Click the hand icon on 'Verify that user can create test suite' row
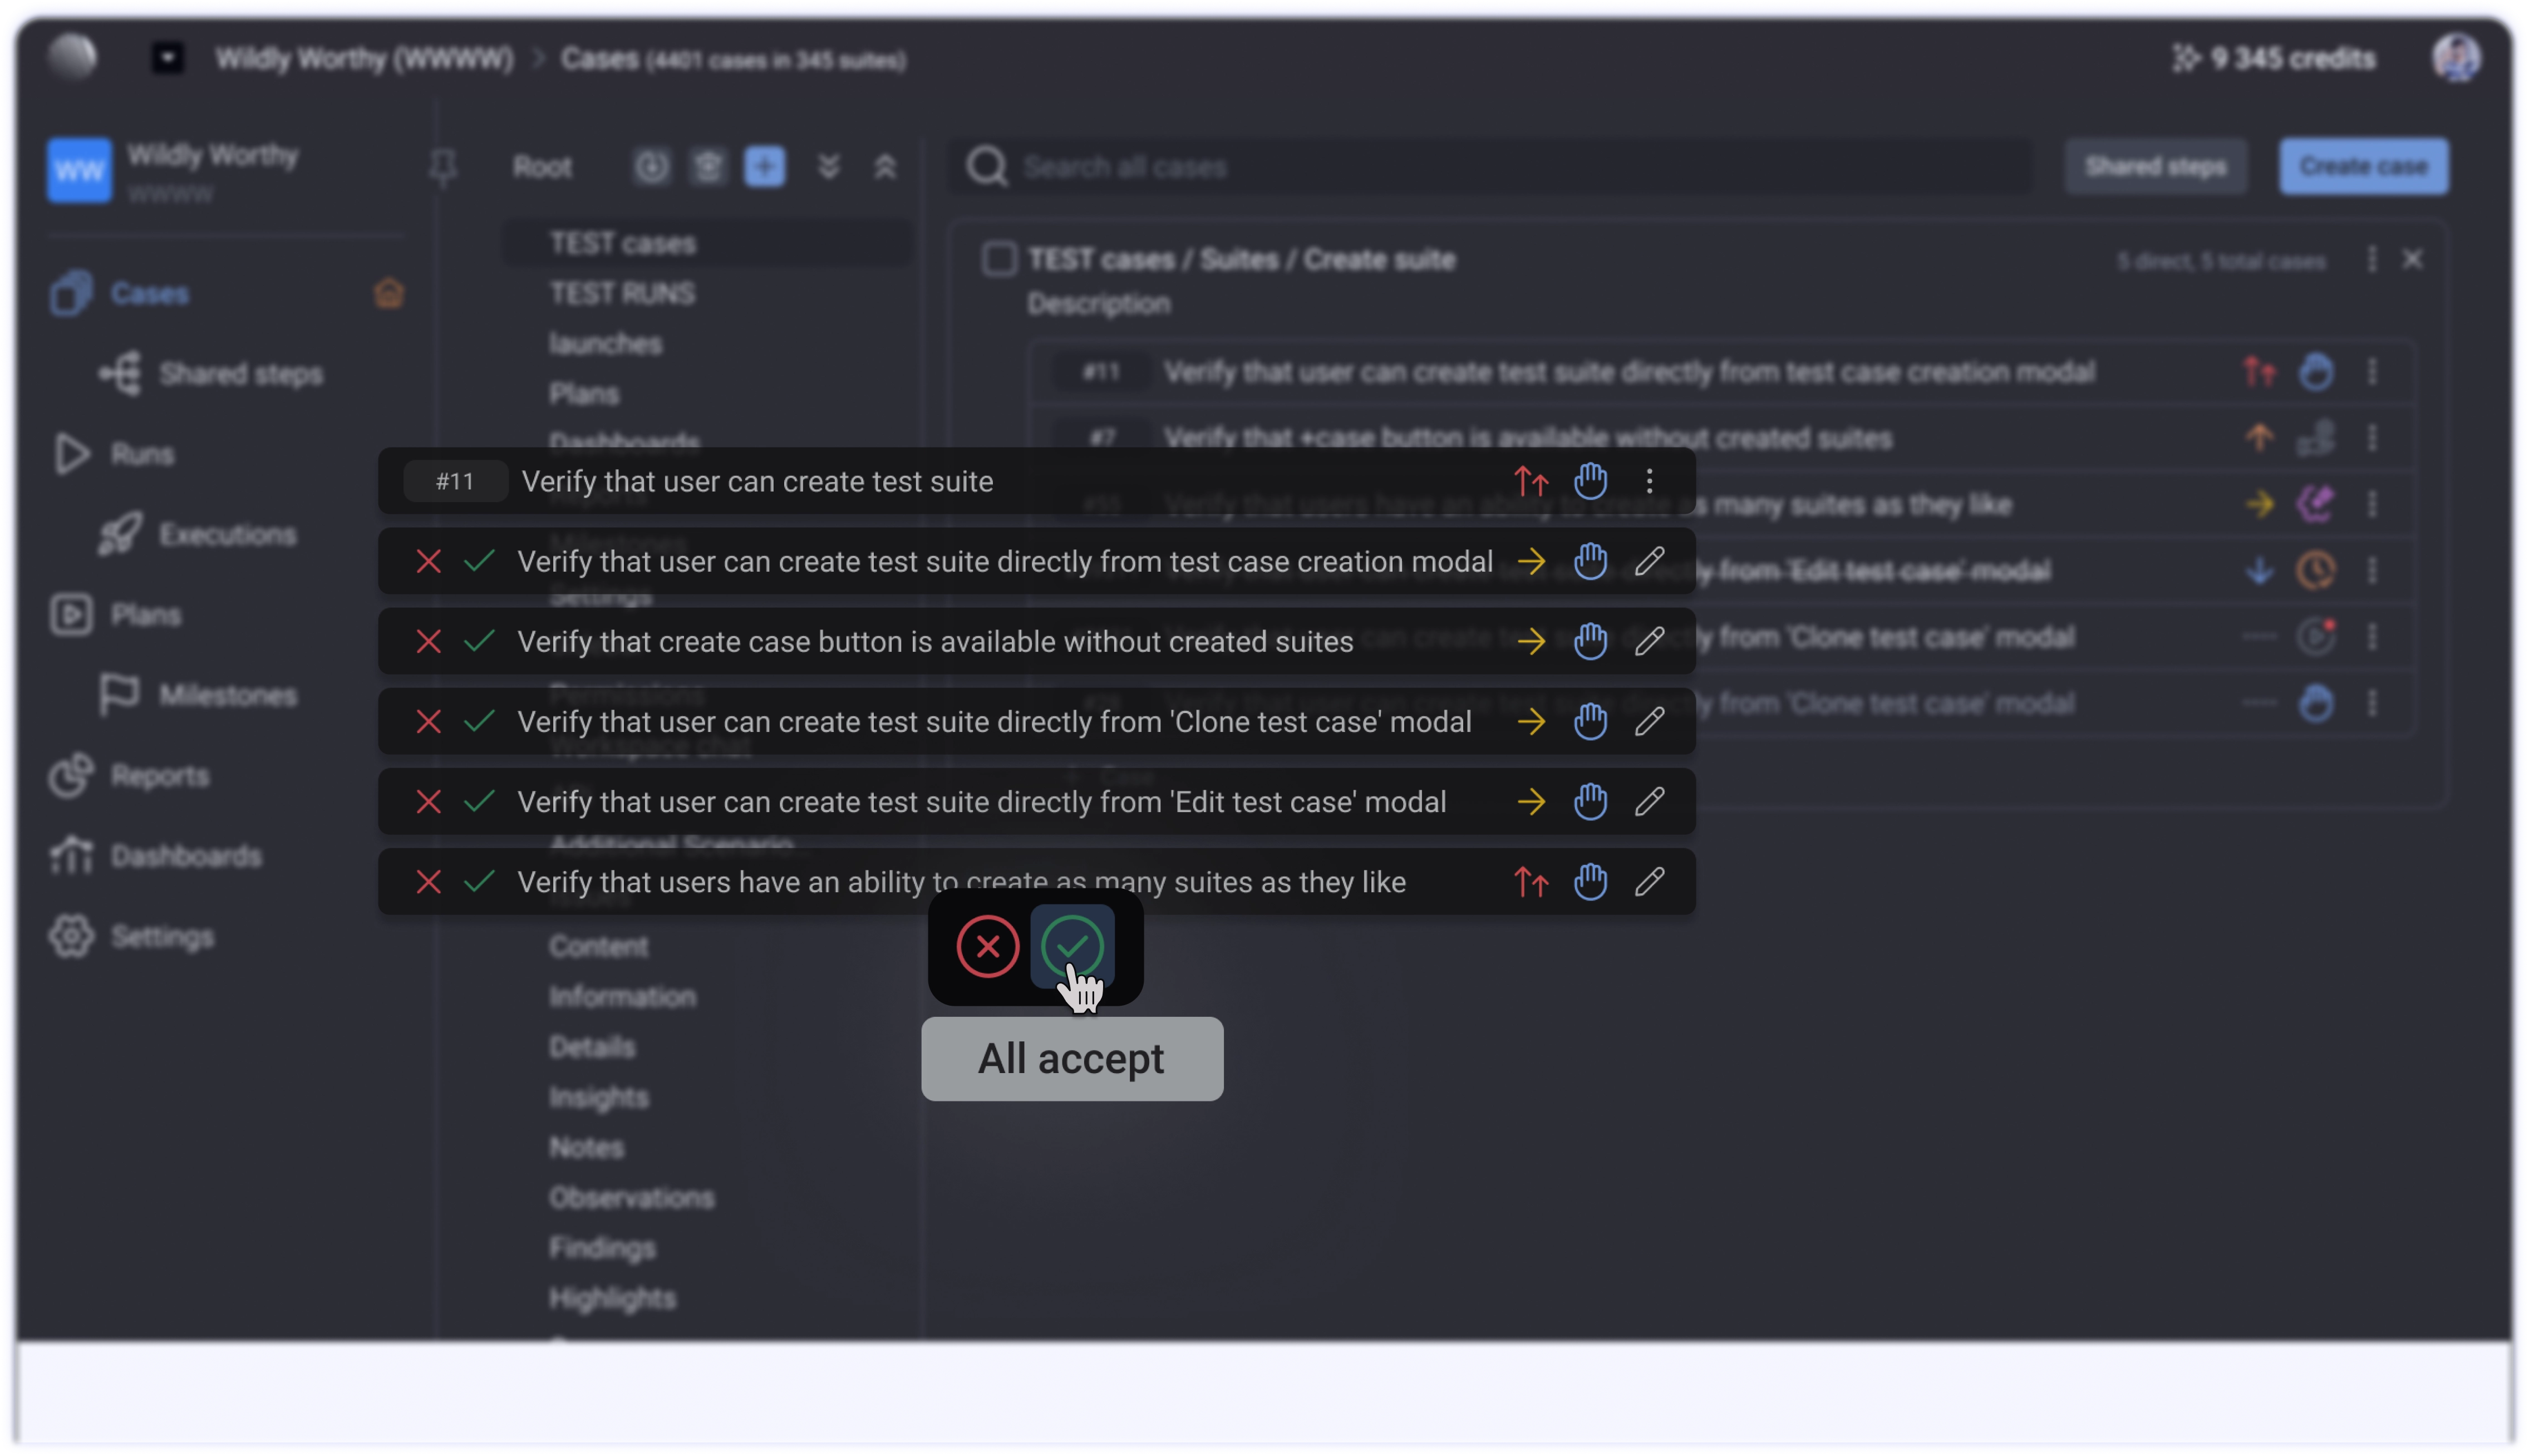This screenshot has width=2529, height=1456. click(1590, 481)
